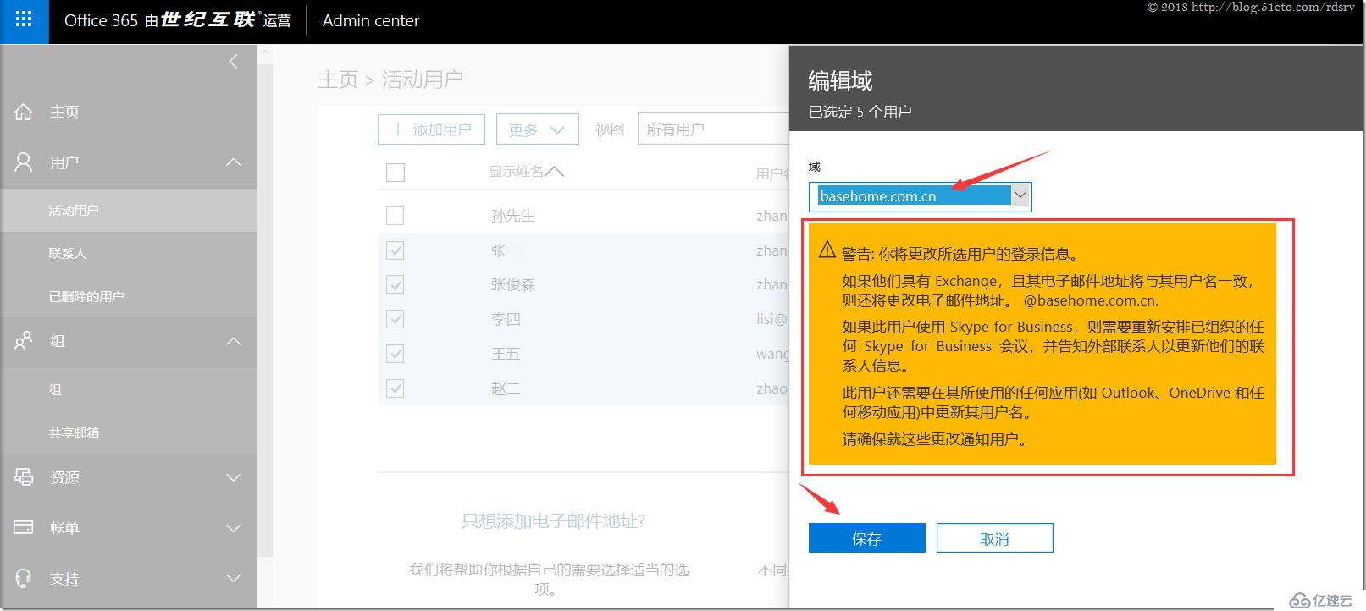Click the resources printer icon in the sidebar
Viewport: 1366px width, 611px height.
click(x=24, y=476)
